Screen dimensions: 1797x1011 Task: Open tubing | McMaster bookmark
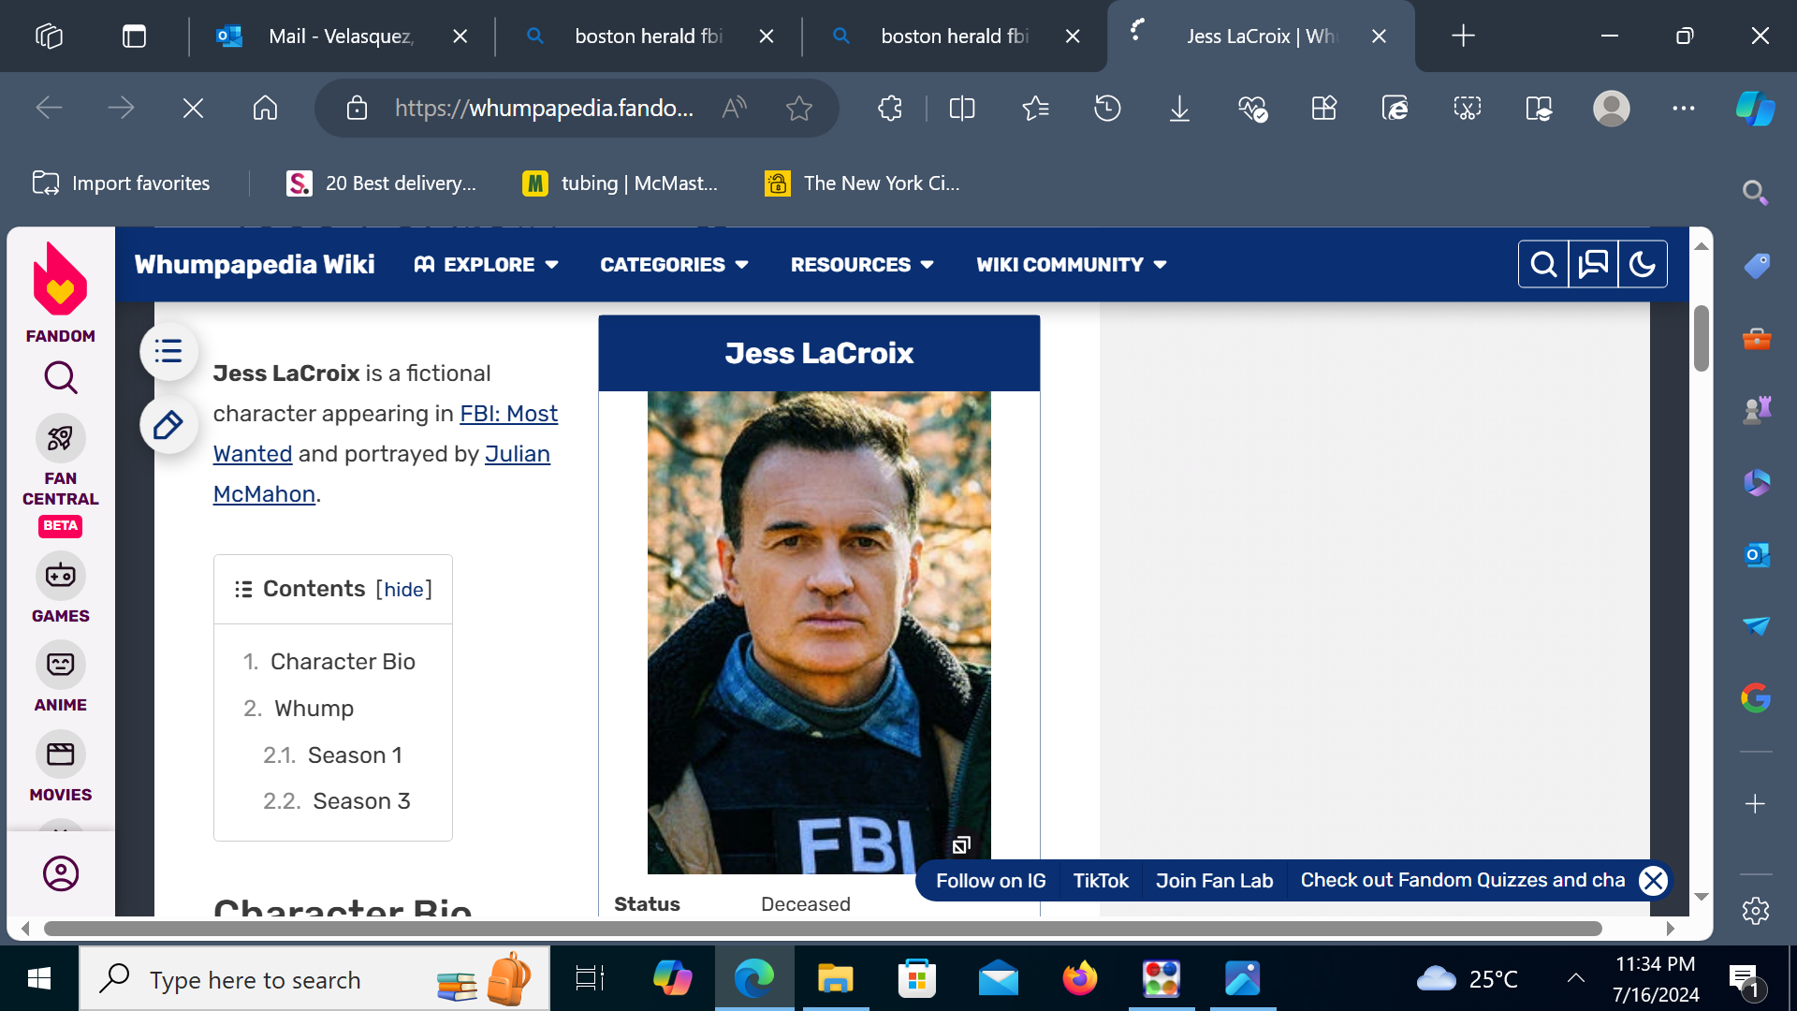621,183
